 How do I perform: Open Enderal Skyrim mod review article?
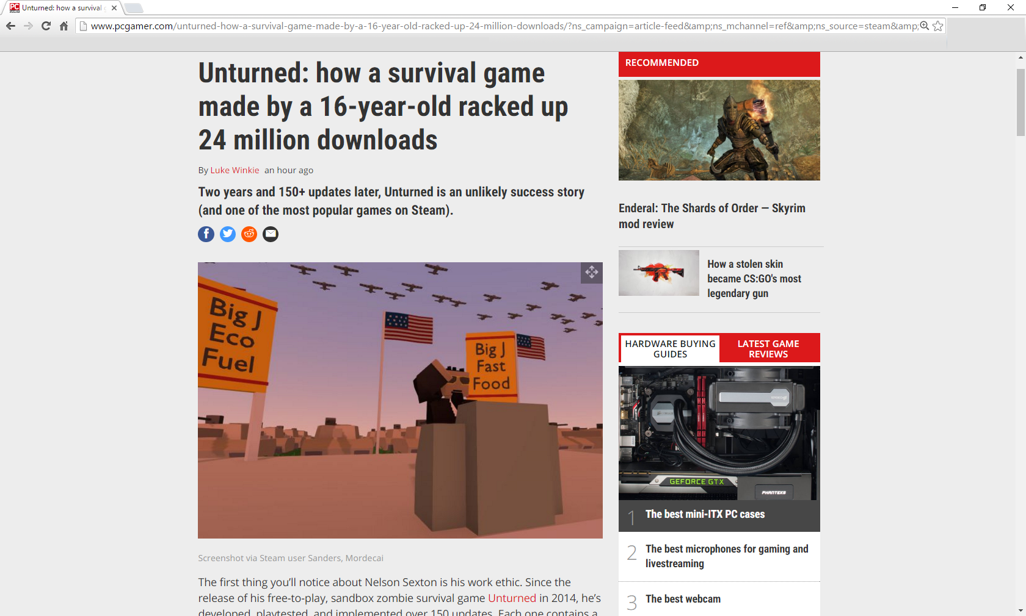[x=711, y=216]
